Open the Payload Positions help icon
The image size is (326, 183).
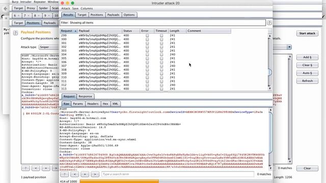tap(15, 33)
